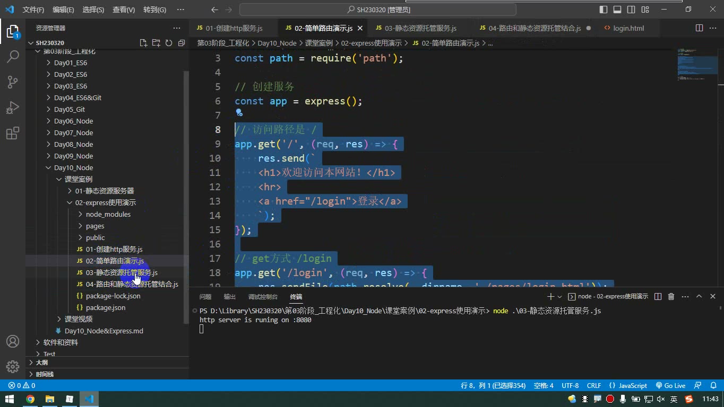Change the UTF-8 encoding setting
The height and width of the screenshot is (407, 724).
click(x=570, y=386)
